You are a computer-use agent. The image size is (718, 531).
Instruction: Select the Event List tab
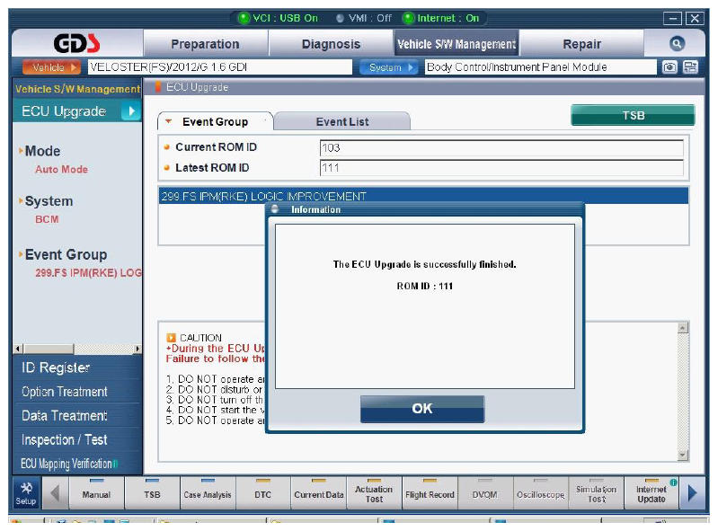[342, 122]
